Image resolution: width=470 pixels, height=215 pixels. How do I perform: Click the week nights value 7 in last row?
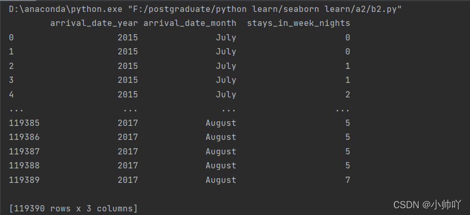click(x=347, y=180)
